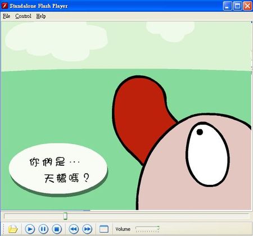The width and height of the screenshot is (253, 236).
Task: Click the Flash icon in title bar
Action: click(4, 6)
